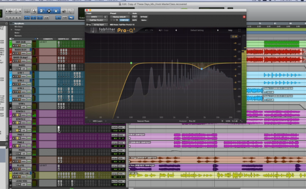306x189 pixels.
Task: Click the key input key icon
Action: tap(88, 25)
